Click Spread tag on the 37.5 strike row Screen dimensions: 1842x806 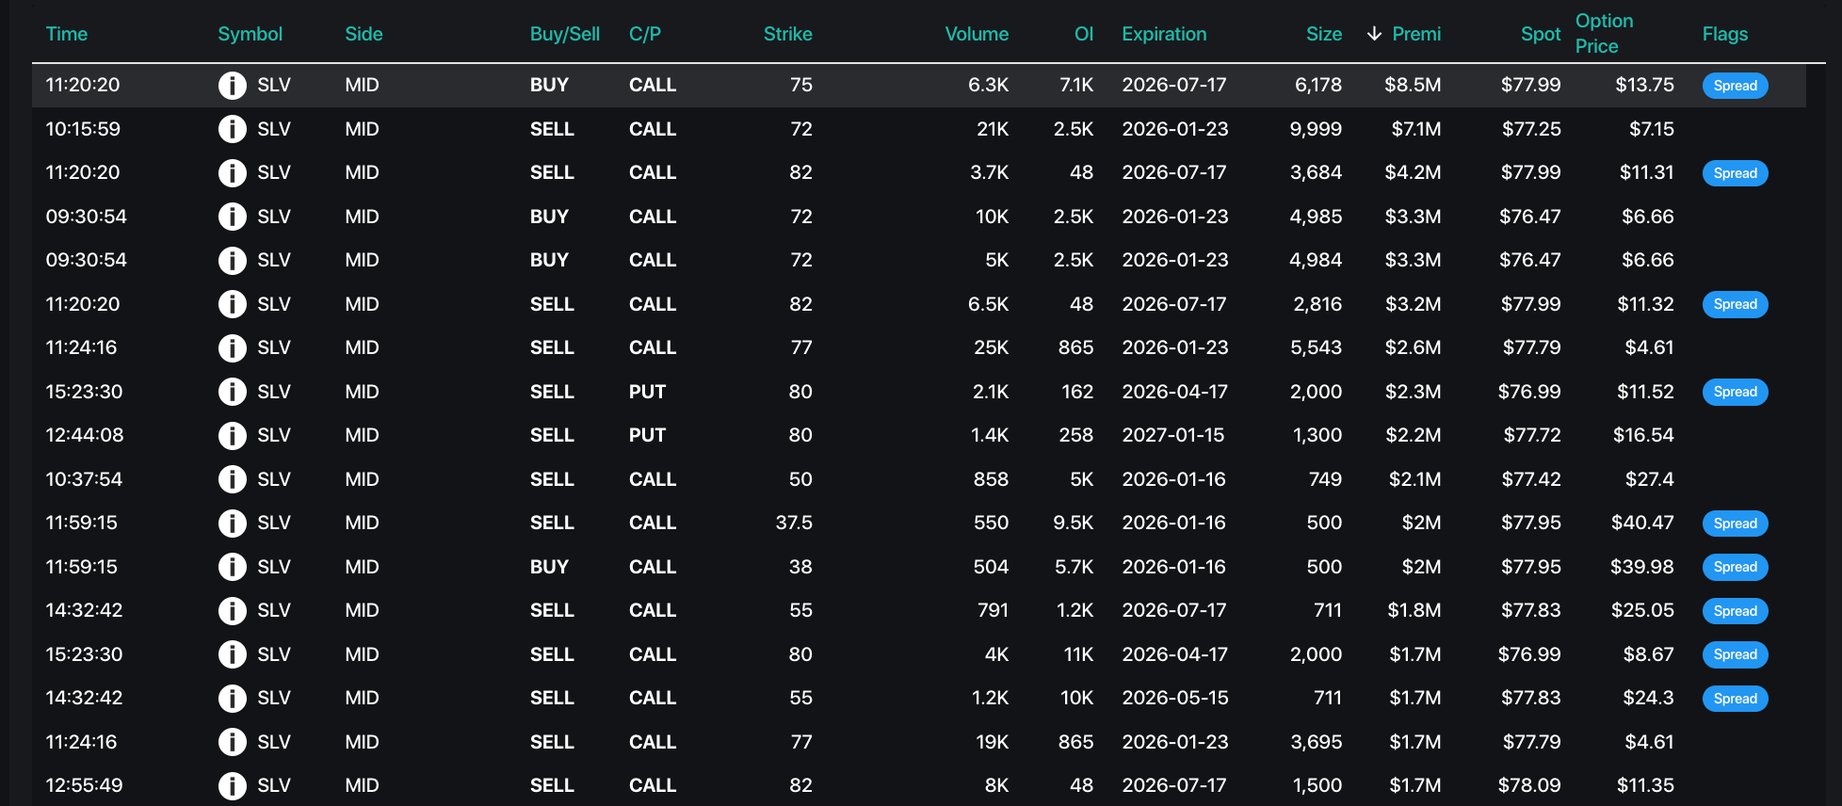(x=1735, y=524)
